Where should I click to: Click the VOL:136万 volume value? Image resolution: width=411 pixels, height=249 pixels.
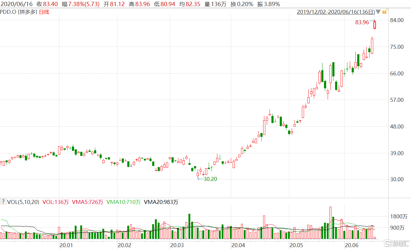click(x=56, y=202)
